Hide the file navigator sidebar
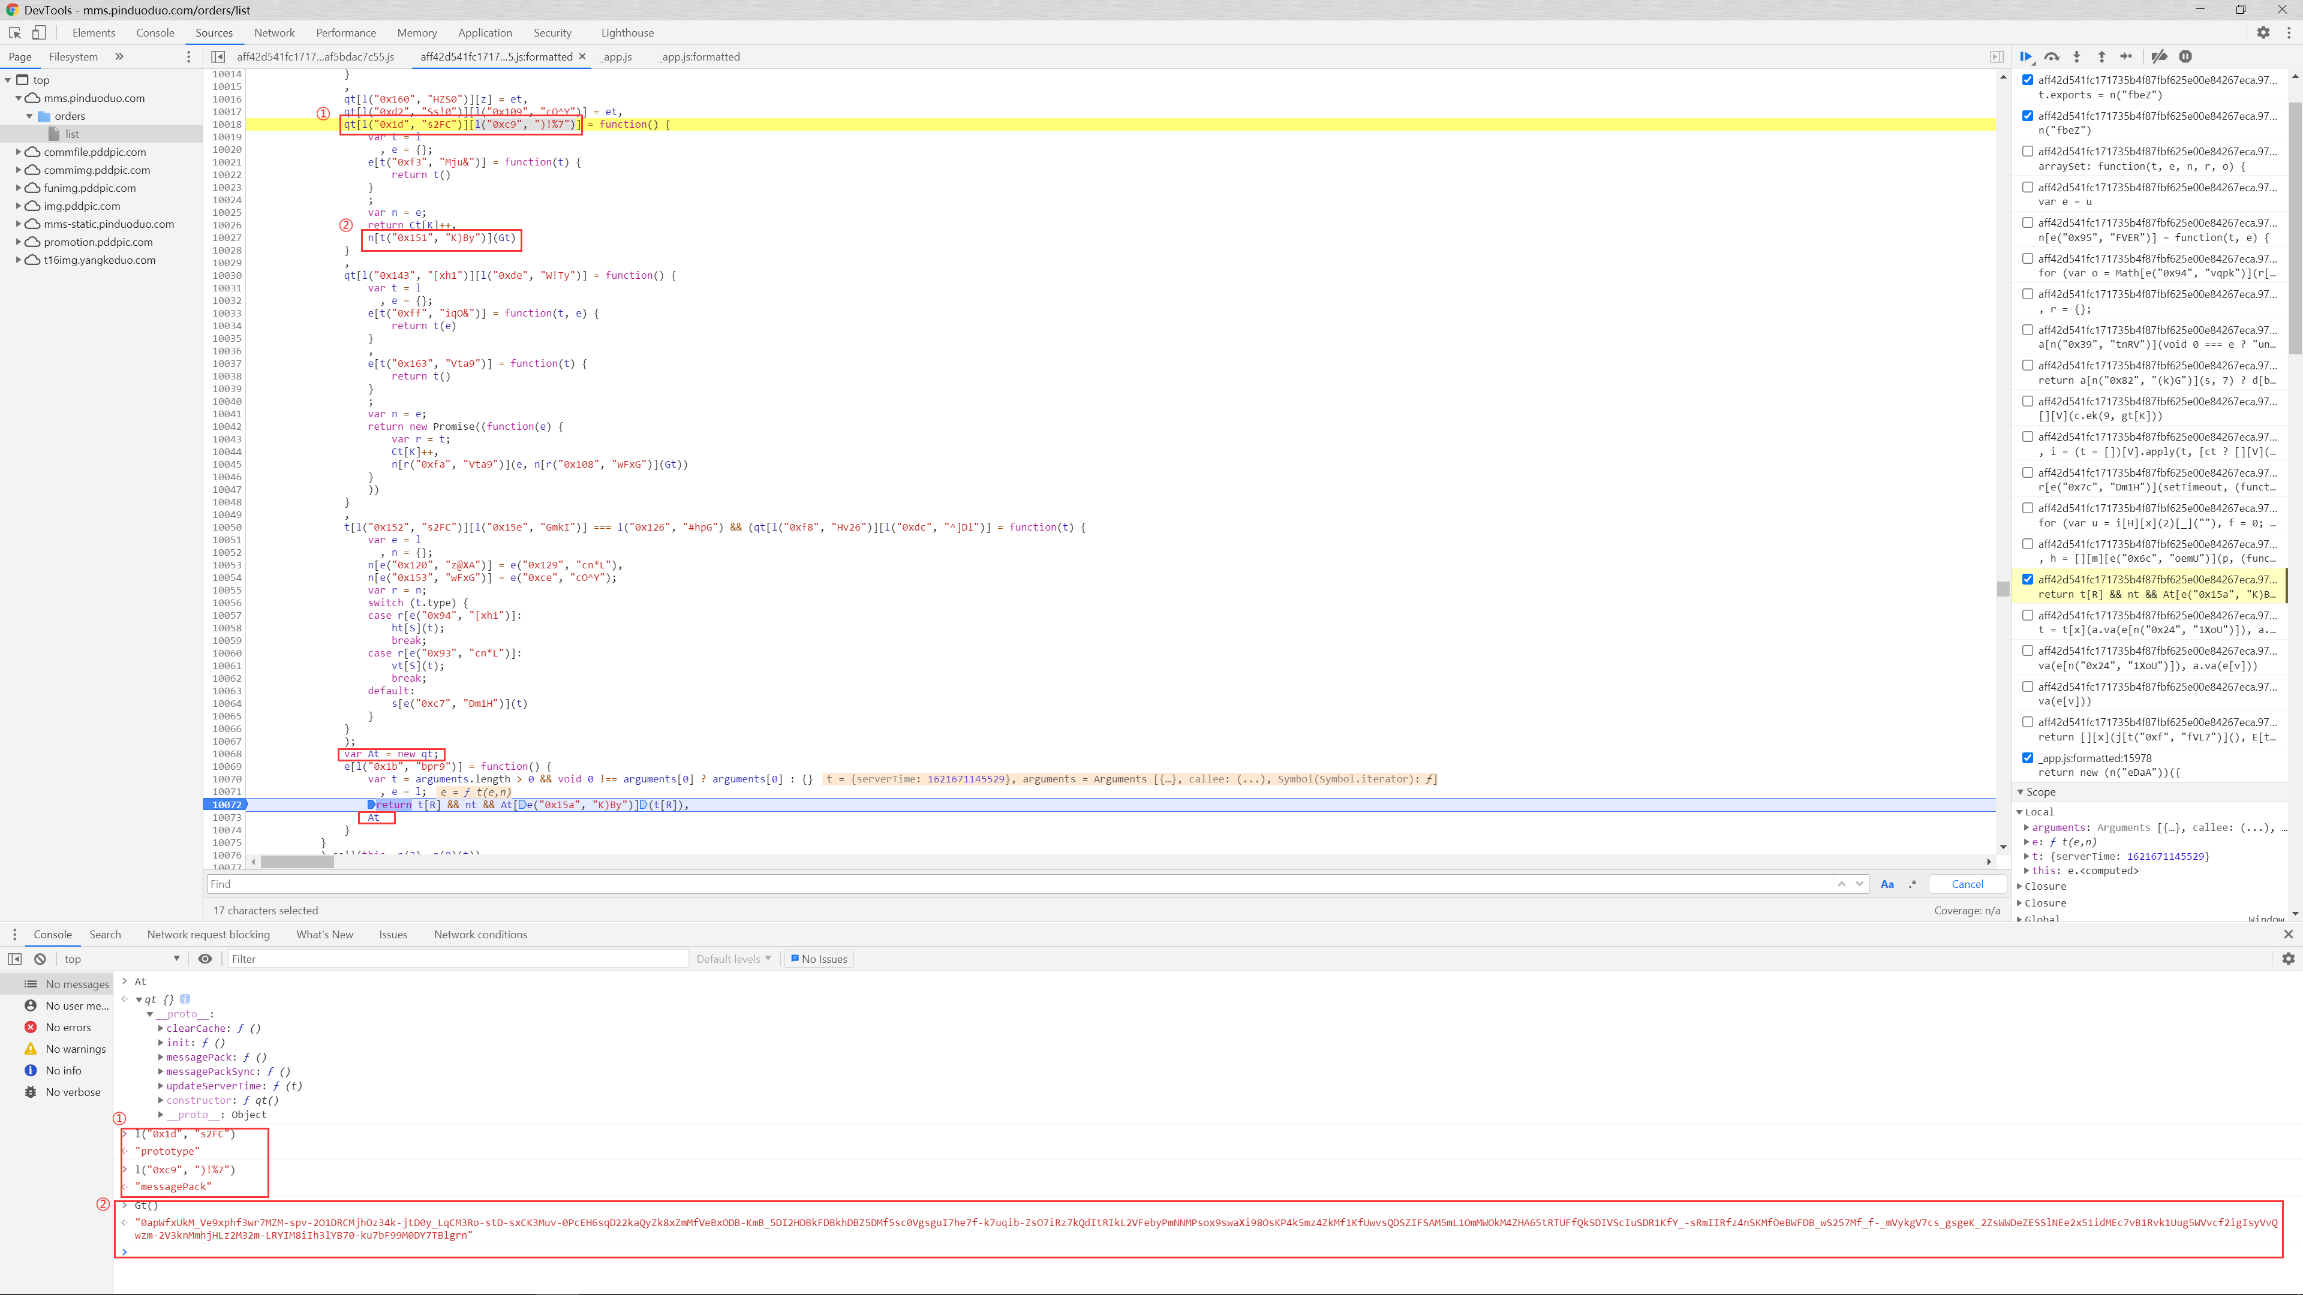 coord(218,56)
